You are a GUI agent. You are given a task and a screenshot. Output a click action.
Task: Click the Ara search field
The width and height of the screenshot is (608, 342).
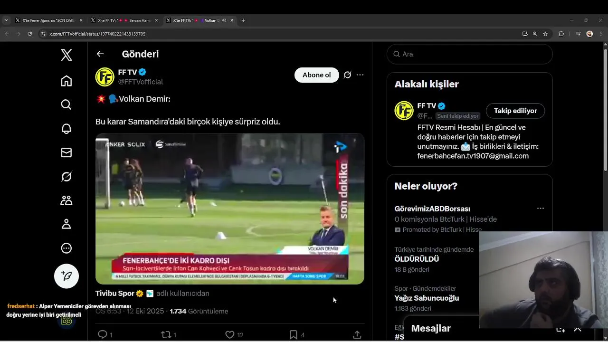coord(470,54)
